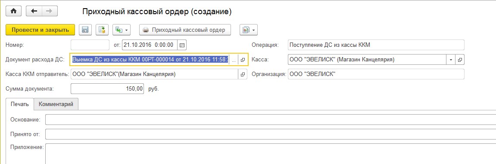Focus the Номер input field

click(x=90, y=45)
